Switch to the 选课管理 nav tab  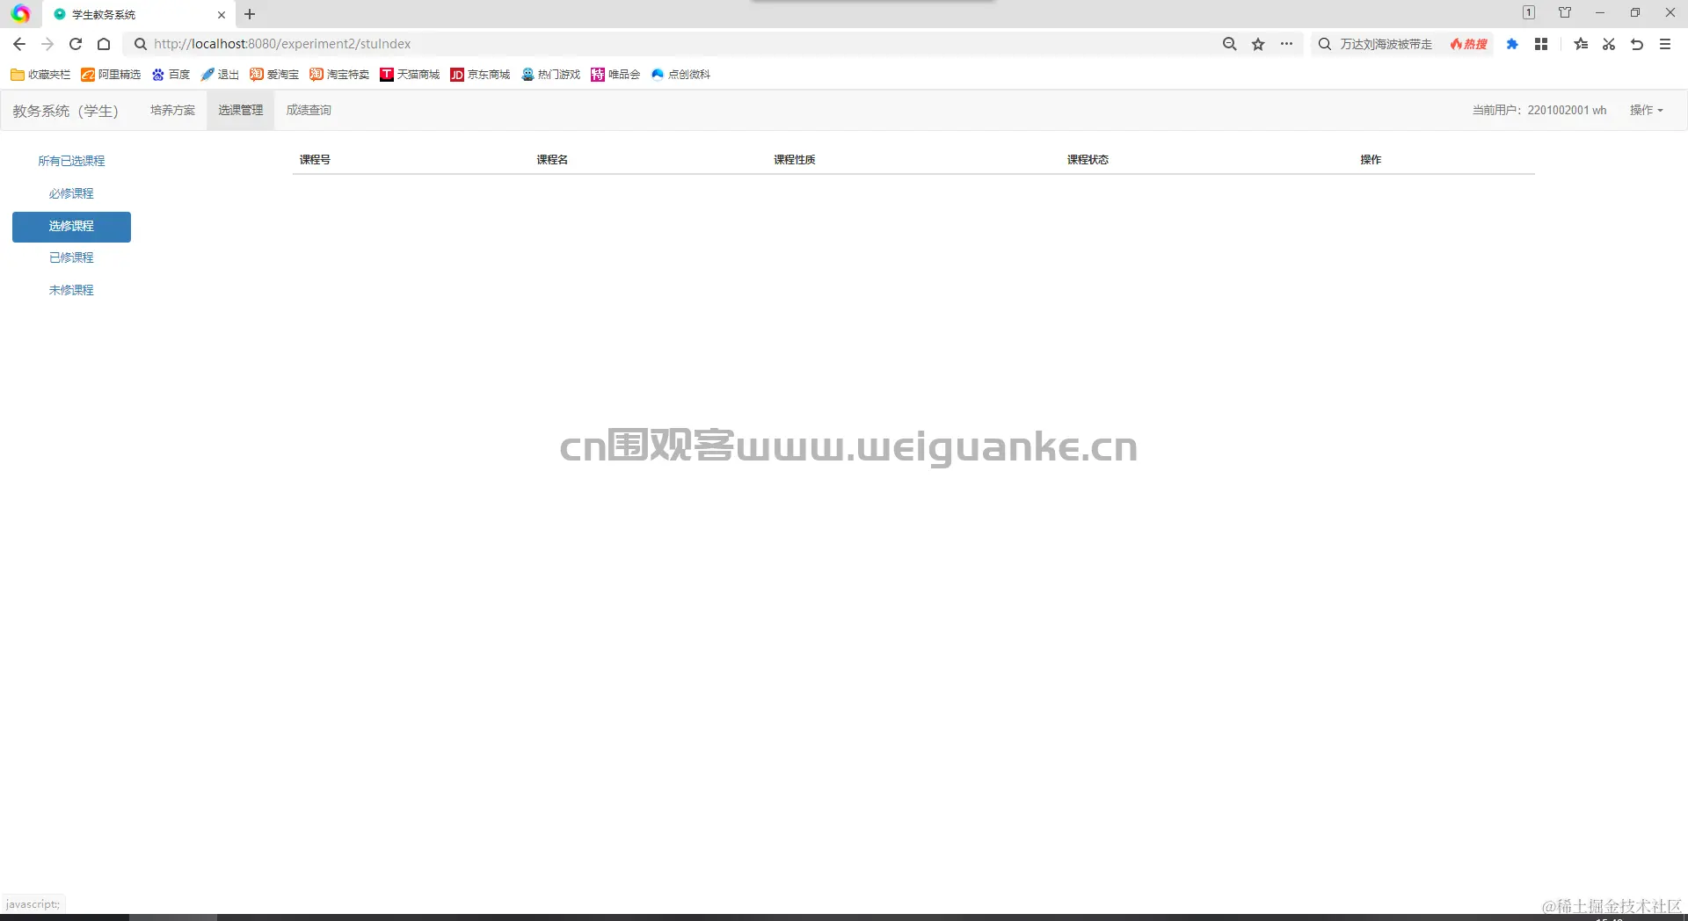pos(241,110)
